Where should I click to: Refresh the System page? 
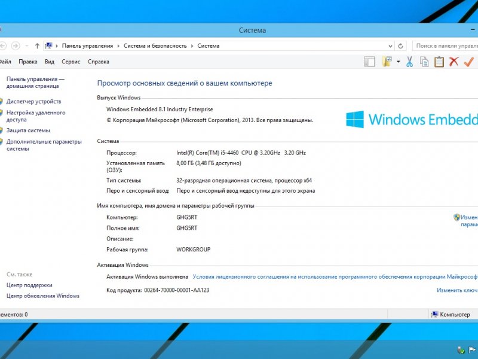[x=400, y=46]
